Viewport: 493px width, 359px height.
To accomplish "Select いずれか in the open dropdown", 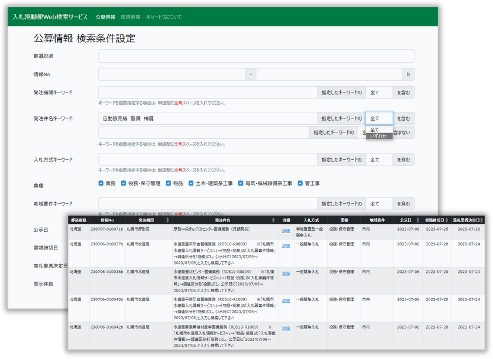I will pos(378,136).
